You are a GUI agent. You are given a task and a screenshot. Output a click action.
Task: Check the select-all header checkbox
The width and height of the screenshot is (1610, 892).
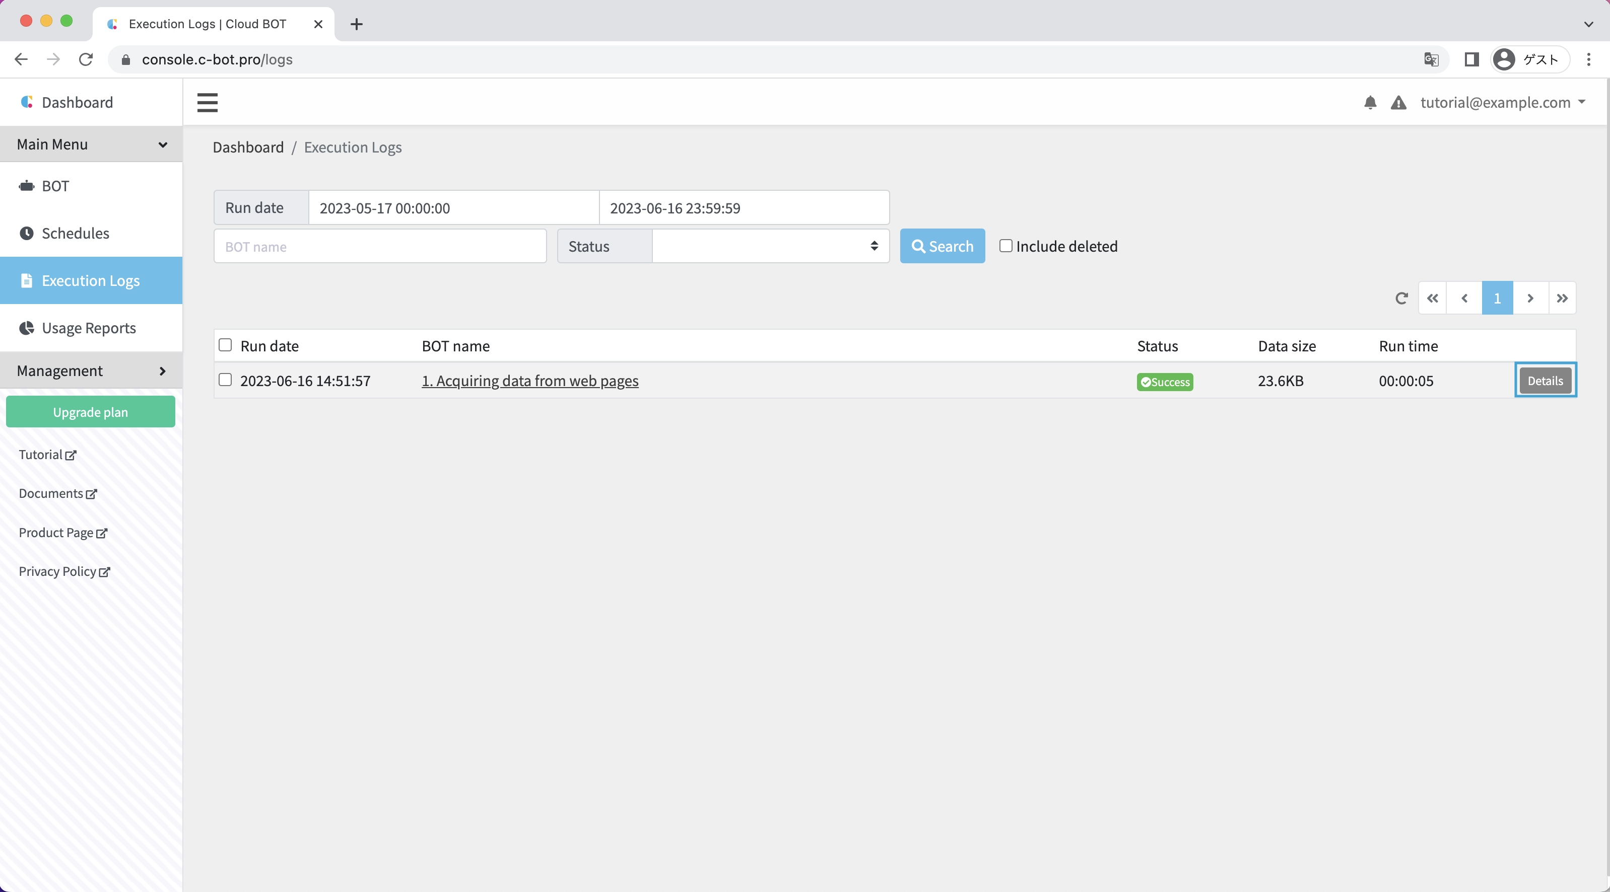(225, 345)
